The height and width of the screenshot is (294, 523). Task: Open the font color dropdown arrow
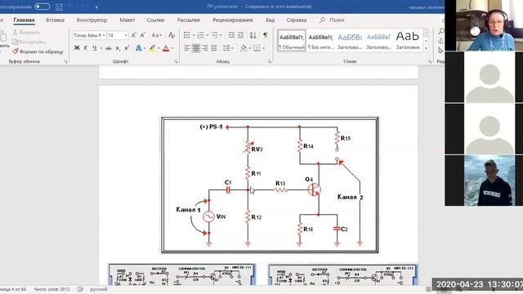coord(172,49)
